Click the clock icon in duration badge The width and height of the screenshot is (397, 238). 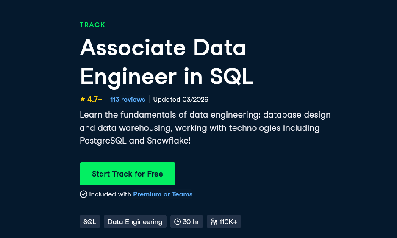click(x=178, y=222)
